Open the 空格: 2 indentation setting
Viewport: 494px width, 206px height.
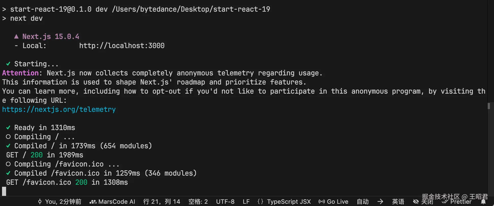(198, 202)
